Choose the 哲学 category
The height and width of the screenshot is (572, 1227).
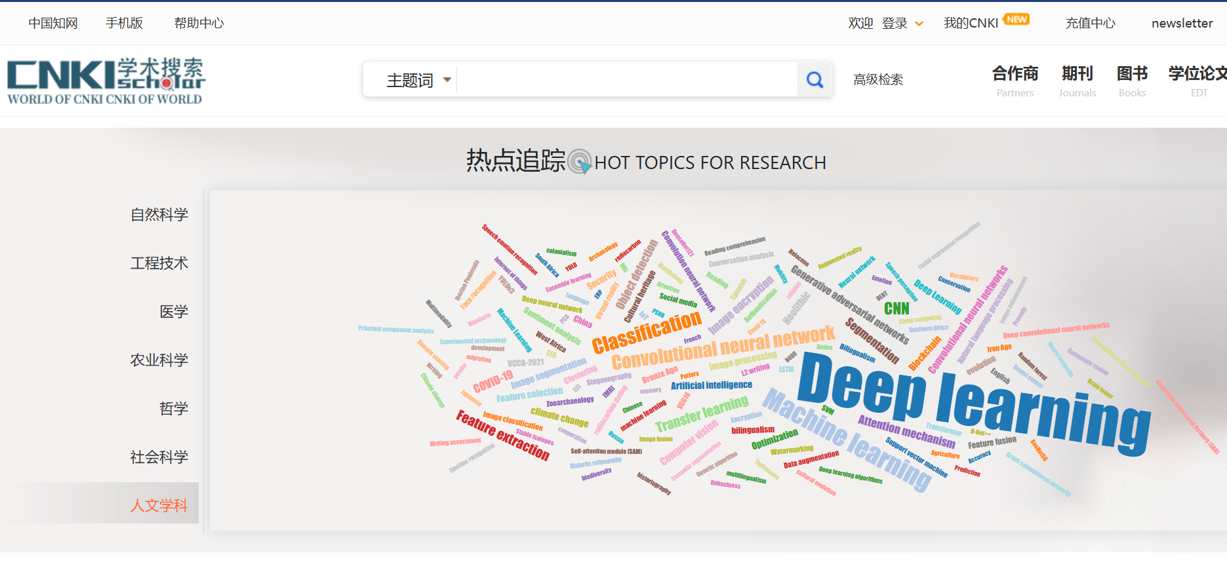coord(173,409)
